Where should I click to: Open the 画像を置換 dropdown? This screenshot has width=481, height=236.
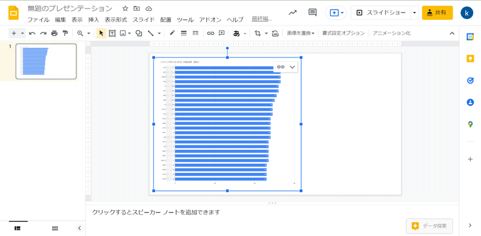(301, 34)
